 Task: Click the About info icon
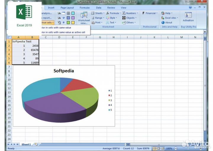(163, 23)
